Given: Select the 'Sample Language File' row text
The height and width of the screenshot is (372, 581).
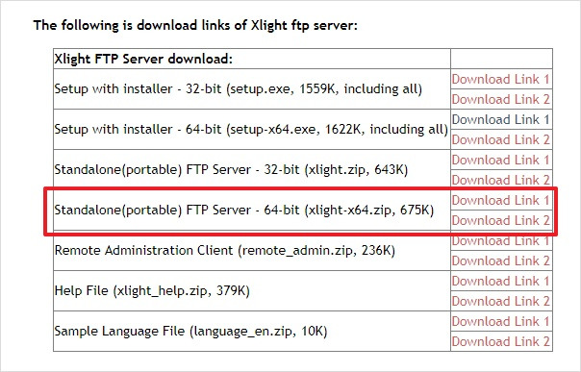Looking at the screenshot, I should [x=190, y=332].
